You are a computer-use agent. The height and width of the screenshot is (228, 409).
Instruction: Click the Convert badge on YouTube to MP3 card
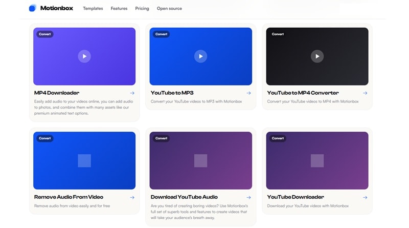point(161,34)
